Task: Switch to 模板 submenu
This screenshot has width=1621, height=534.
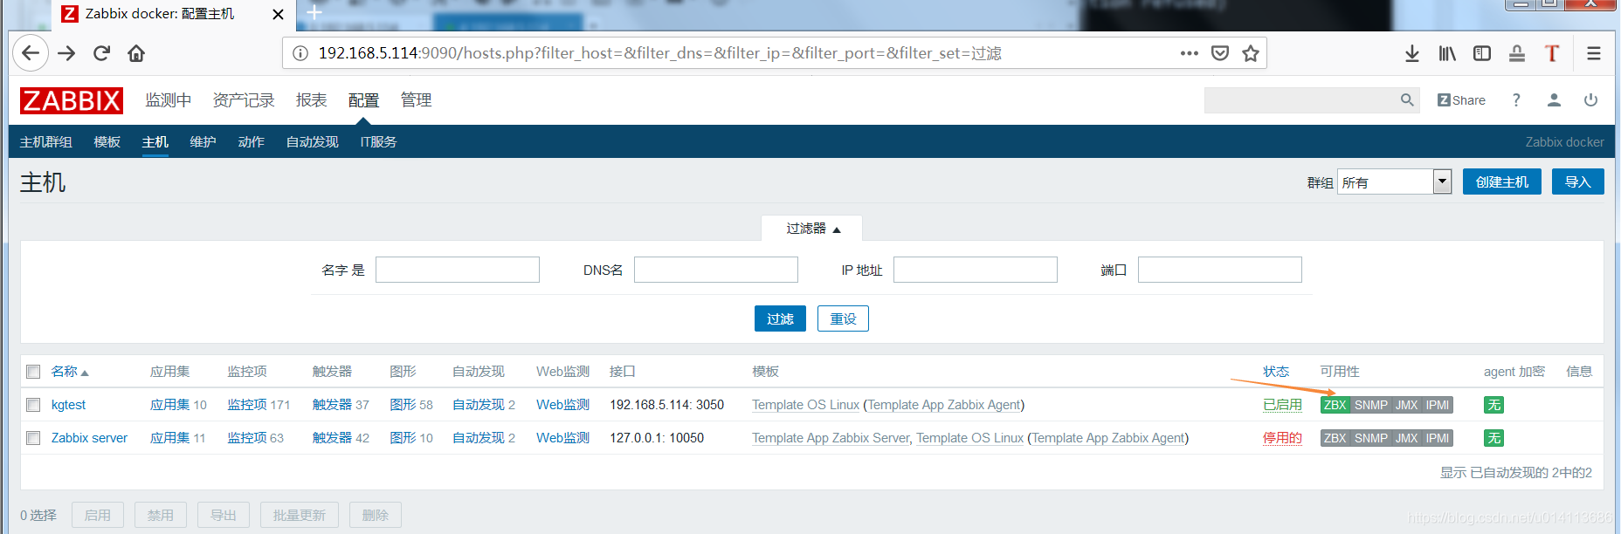Action: click(107, 141)
